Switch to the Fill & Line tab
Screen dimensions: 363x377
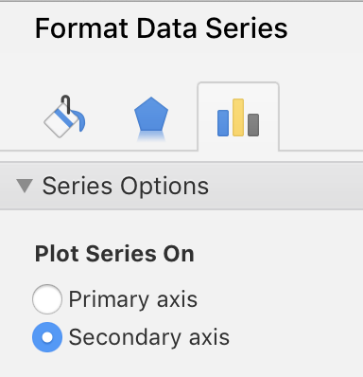click(64, 117)
